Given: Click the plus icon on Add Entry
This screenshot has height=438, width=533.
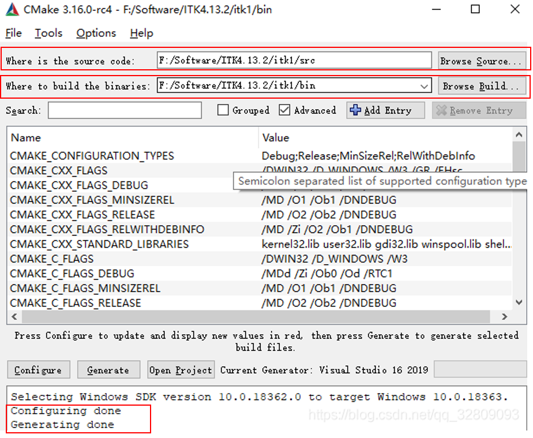Looking at the screenshot, I should pos(355,110).
